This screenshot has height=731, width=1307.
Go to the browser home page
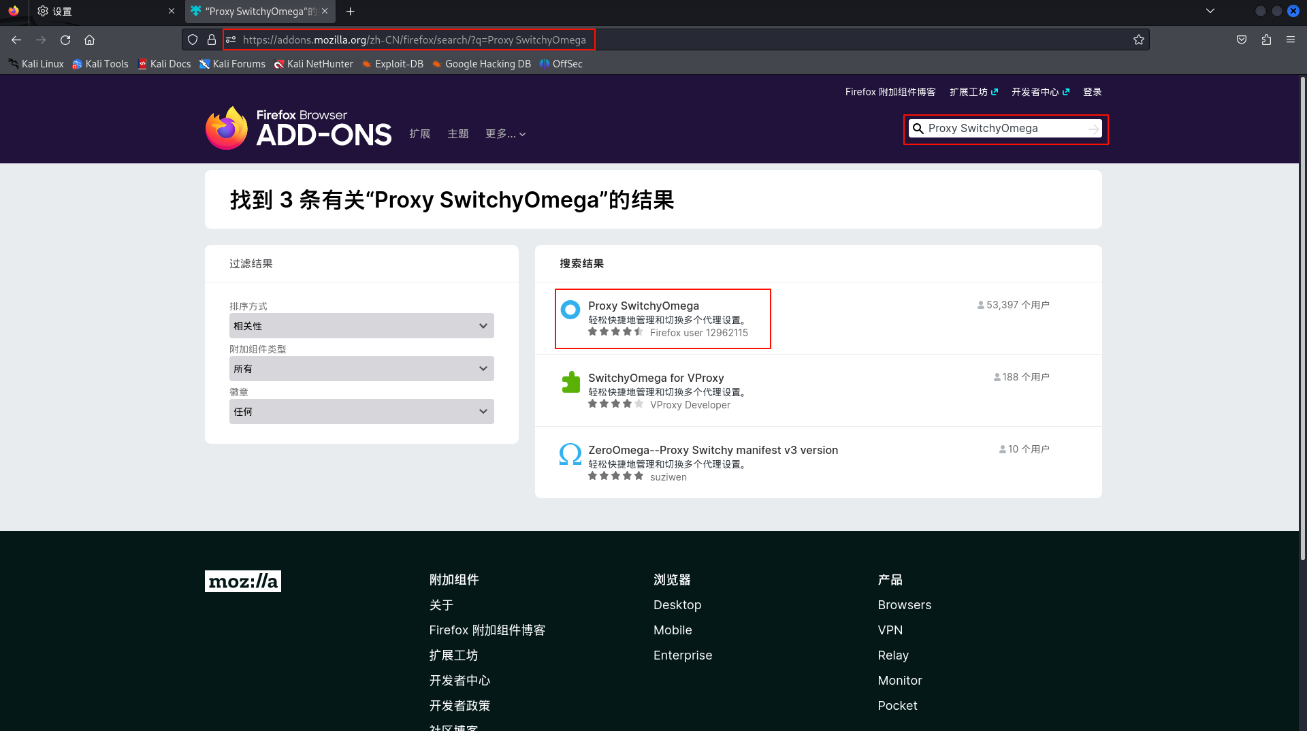pos(89,40)
